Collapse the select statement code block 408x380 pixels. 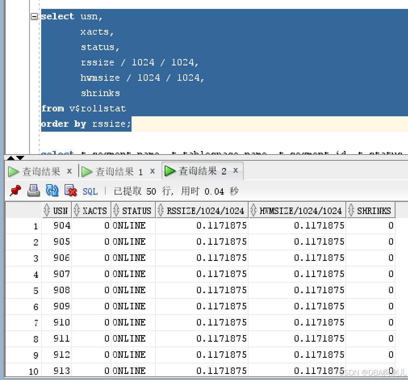tap(35, 17)
